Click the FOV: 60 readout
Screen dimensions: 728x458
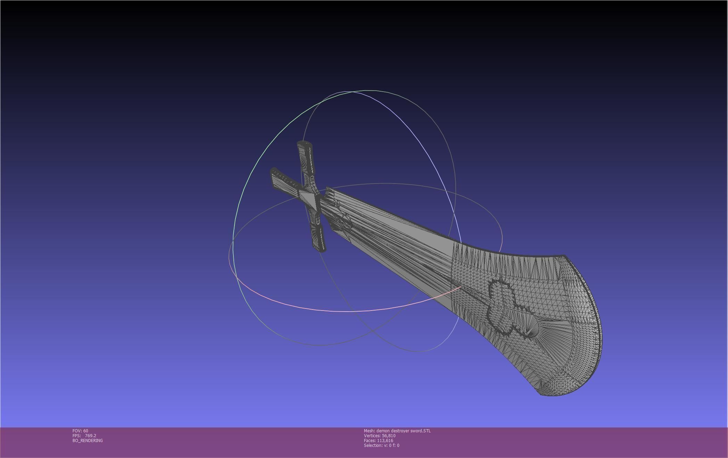click(x=80, y=431)
